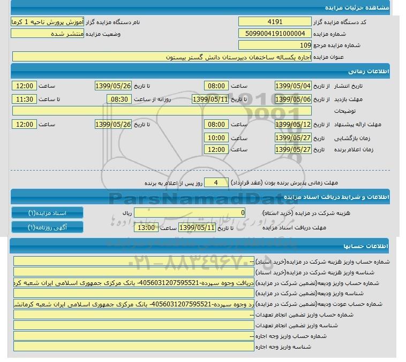The image size is (406, 362).
Task: Click the auctioneer name field آموزش پرورش ناحیه 1
Action: click(48, 22)
